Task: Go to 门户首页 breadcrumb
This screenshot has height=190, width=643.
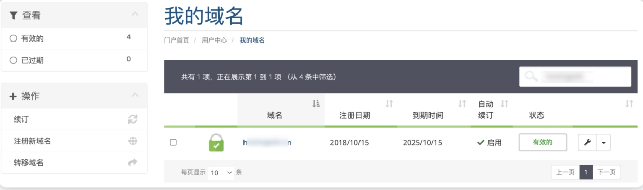Action: point(177,40)
